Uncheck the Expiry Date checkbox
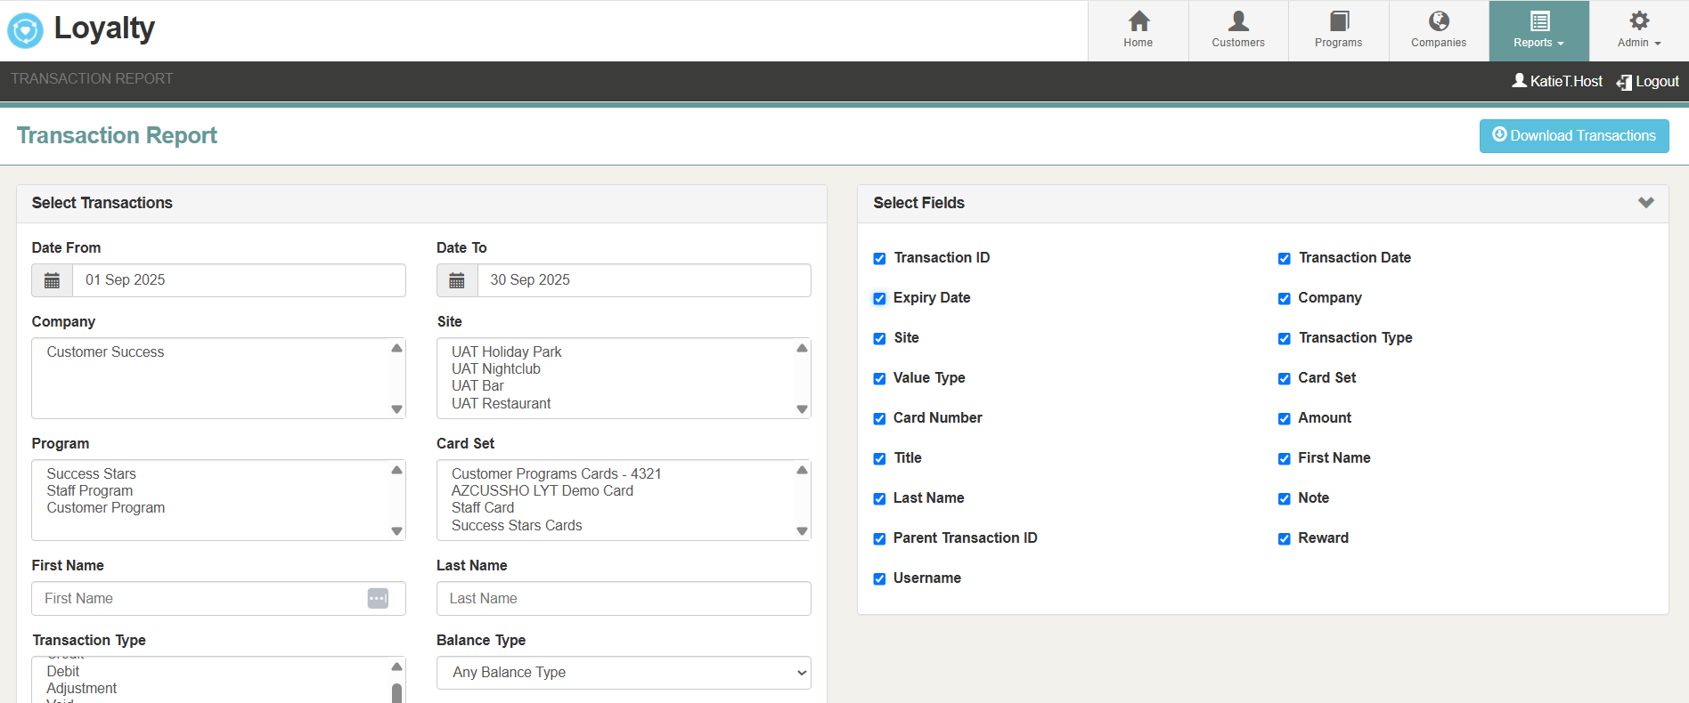This screenshot has width=1689, height=703. click(x=879, y=299)
